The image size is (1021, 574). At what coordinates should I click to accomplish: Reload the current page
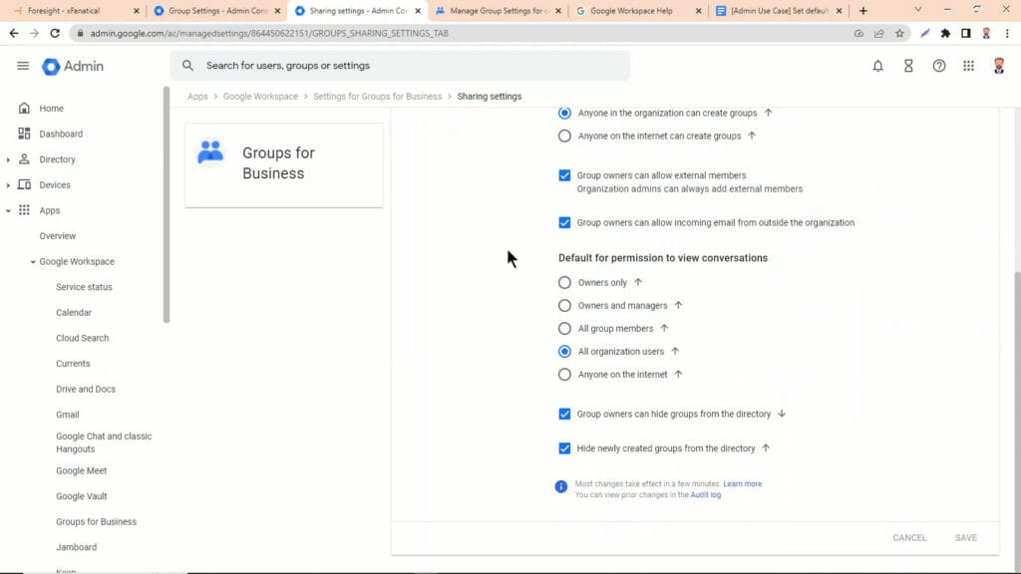pyautogui.click(x=55, y=33)
